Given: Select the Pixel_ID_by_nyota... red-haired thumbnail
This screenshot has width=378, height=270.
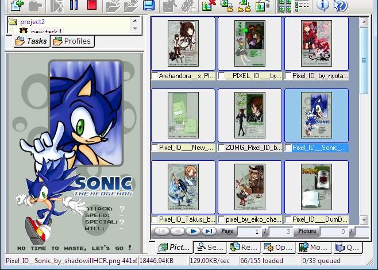Looking at the screenshot, I should (317, 44).
